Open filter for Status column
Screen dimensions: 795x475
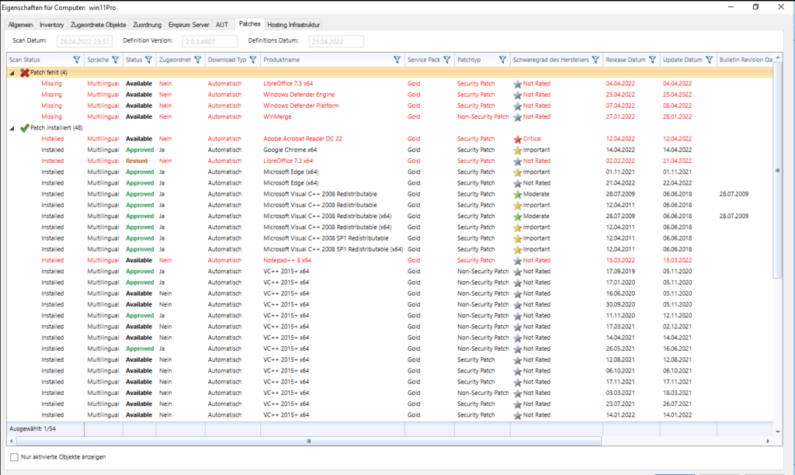pyautogui.click(x=148, y=60)
